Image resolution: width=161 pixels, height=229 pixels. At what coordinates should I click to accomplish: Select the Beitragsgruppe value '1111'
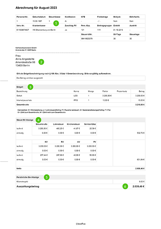[x=99, y=30]
